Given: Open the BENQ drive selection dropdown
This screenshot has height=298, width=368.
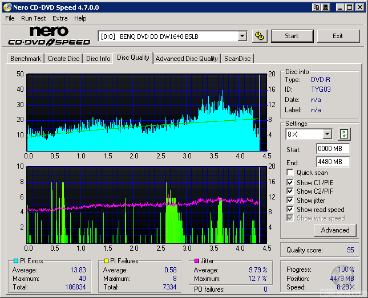Looking at the screenshot, I should coord(242,36).
